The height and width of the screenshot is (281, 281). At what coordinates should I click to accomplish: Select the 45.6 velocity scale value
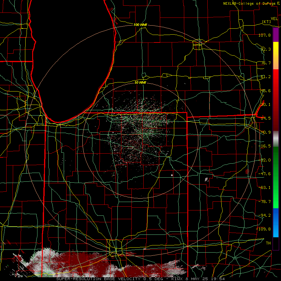pos(265,91)
